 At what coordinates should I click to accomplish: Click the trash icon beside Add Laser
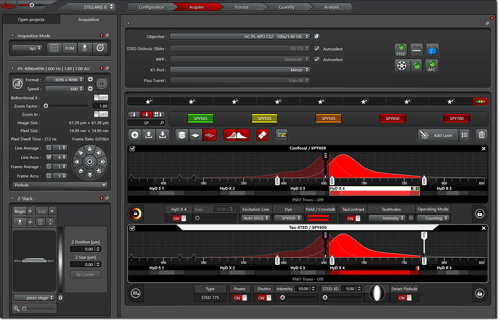point(482,135)
